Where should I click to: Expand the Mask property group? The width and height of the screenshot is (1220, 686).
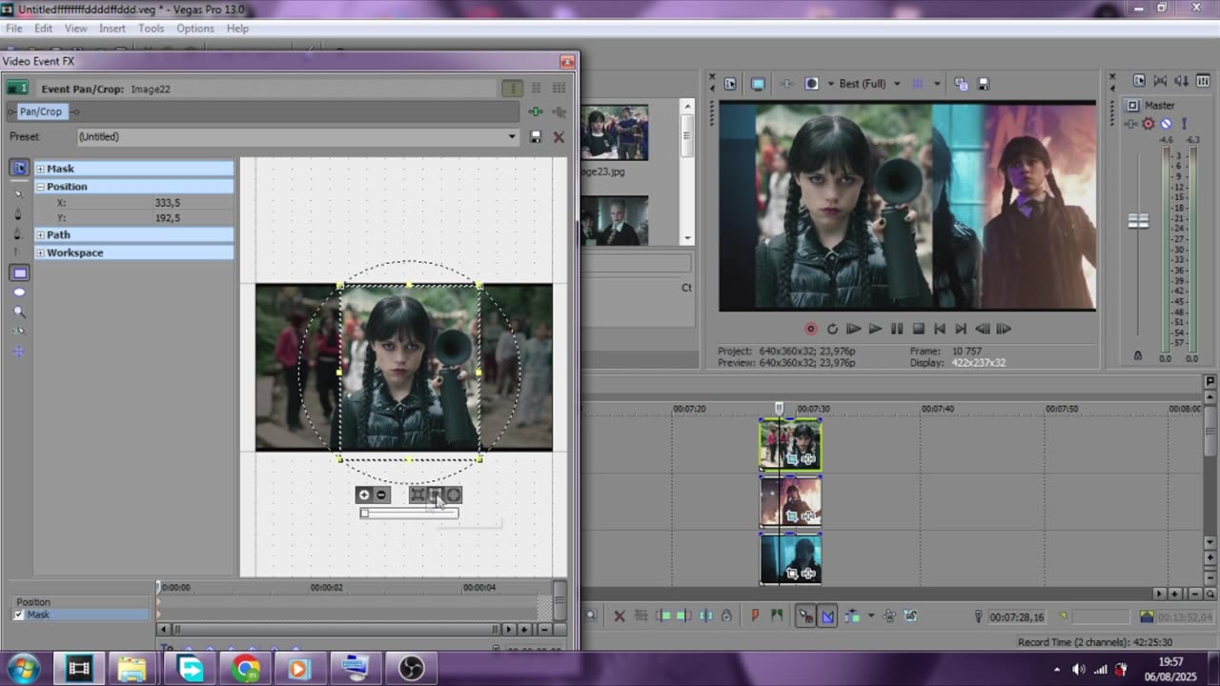click(x=40, y=169)
